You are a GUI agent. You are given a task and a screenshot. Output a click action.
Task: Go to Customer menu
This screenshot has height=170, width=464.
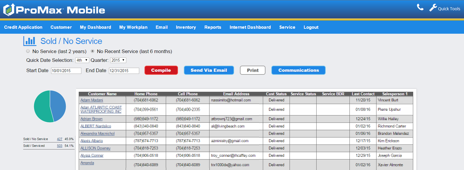(61, 27)
